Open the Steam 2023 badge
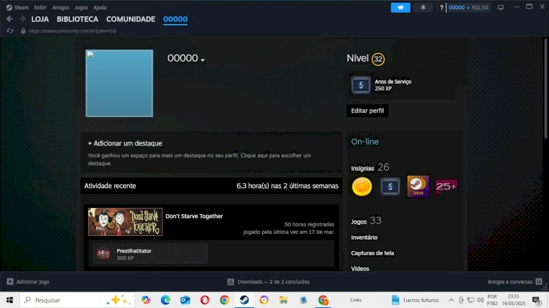Screen dimensions: 549x308 click(418, 186)
